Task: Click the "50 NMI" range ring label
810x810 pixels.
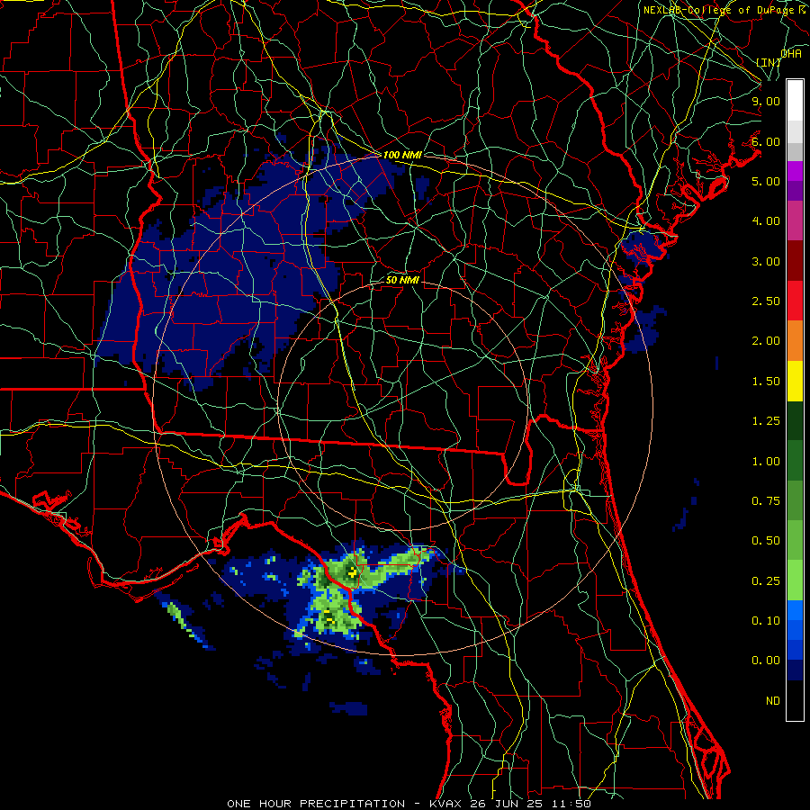Action: click(402, 280)
